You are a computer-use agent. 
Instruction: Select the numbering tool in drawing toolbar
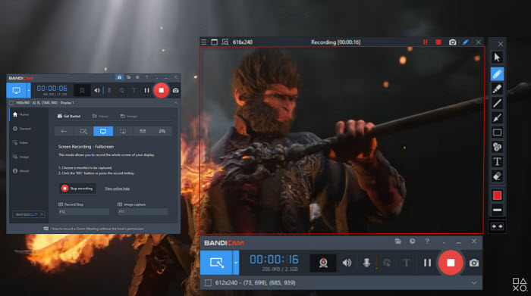click(497, 147)
